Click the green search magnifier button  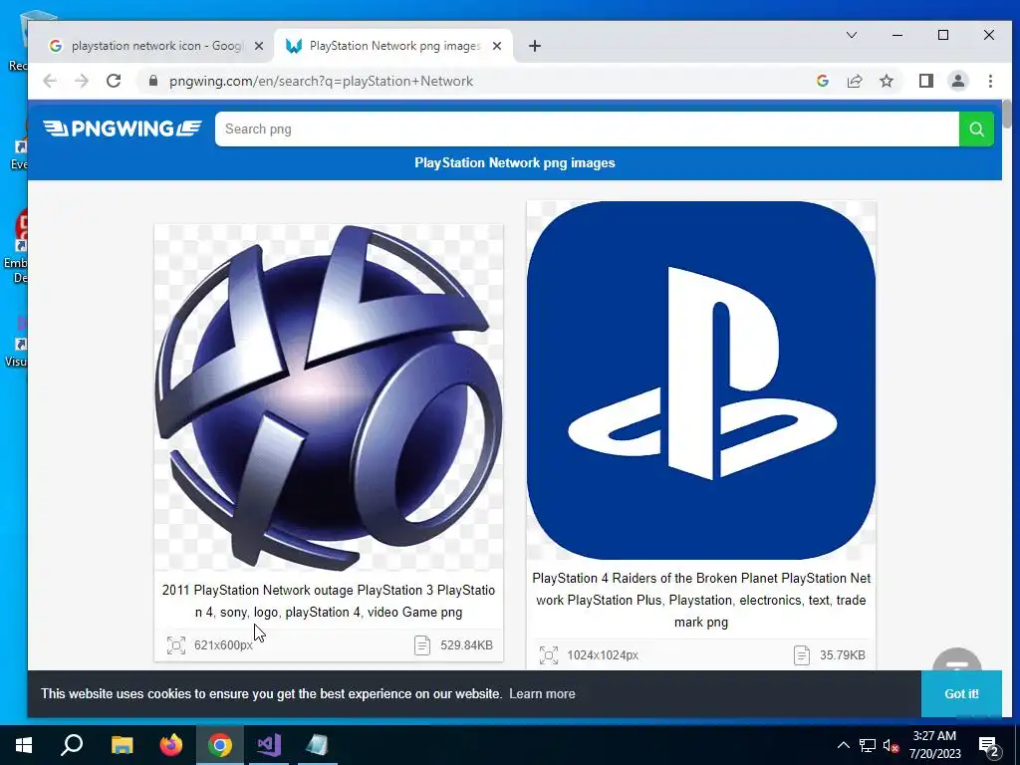pos(976,128)
